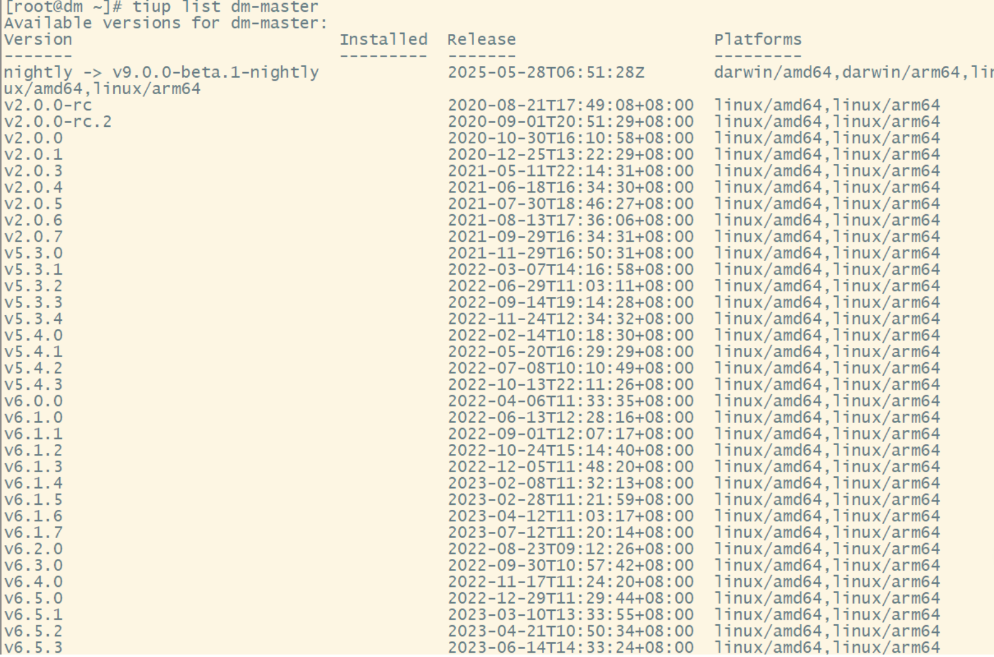Click version v6.0.0 text
Viewport: 994px width, 657px height.
click(33, 401)
